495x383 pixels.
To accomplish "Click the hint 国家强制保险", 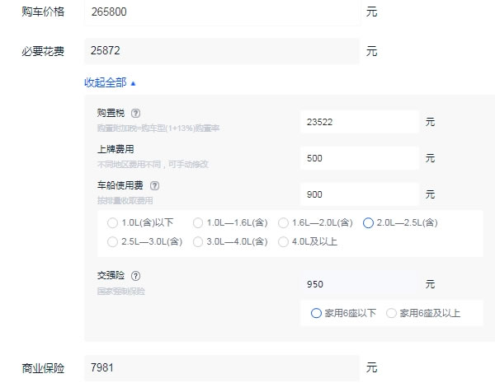I will [x=121, y=291].
